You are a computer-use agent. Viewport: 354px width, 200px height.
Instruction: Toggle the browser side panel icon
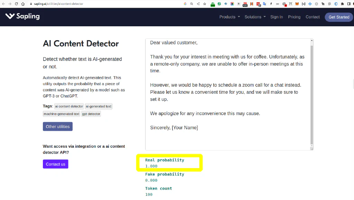tap(349, 4)
